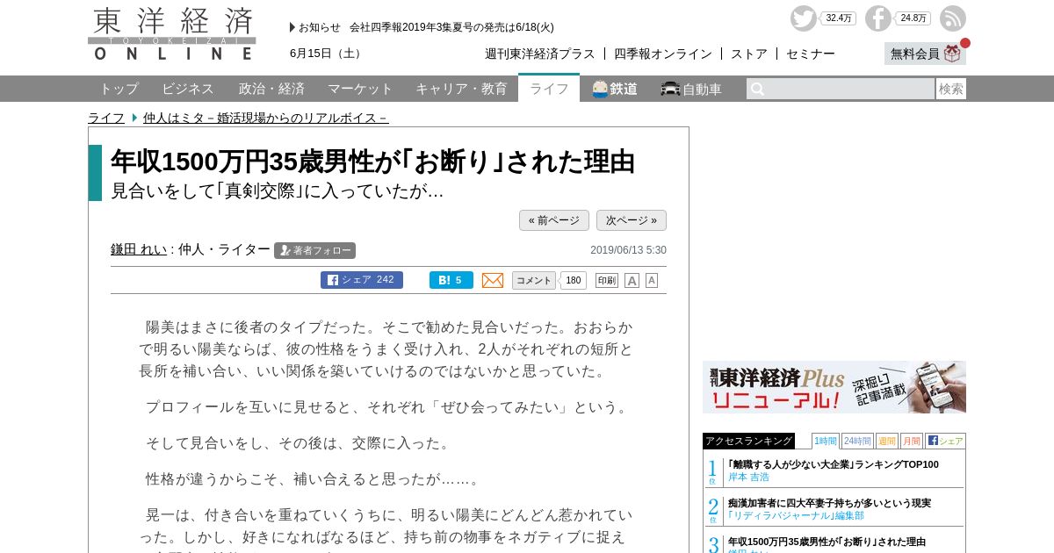The image size is (1054, 553).
Task: Click Facebook follower count 24.8万
Action: tap(913, 18)
